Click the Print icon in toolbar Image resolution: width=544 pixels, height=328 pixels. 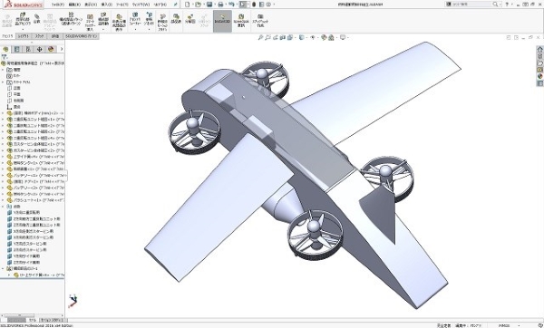click(220, 5)
